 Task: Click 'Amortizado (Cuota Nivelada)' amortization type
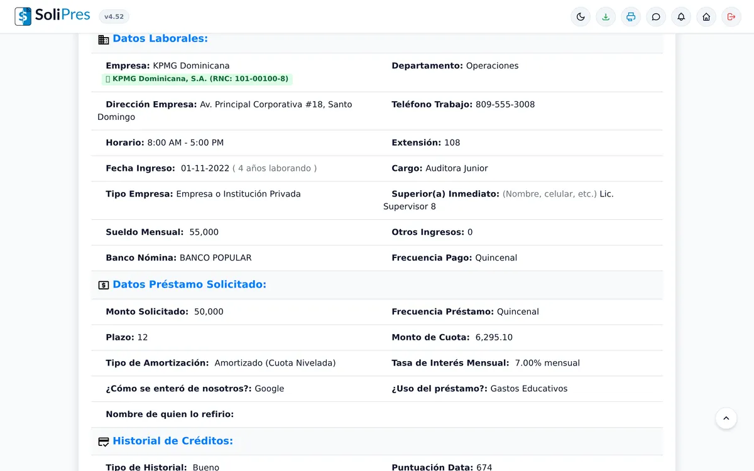click(275, 363)
